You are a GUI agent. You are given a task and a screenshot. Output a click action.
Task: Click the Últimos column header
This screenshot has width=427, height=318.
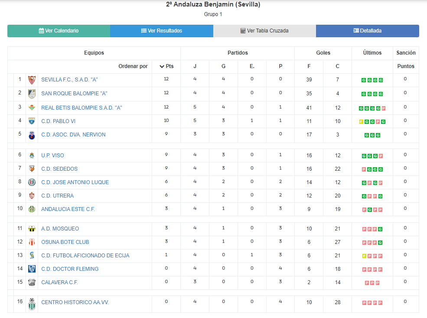pos(372,53)
